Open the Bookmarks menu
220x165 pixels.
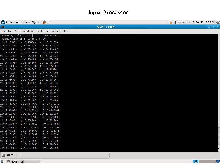(43, 31)
